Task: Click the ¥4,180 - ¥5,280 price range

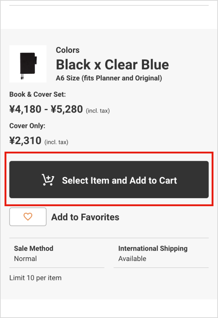Action: tap(46, 109)
